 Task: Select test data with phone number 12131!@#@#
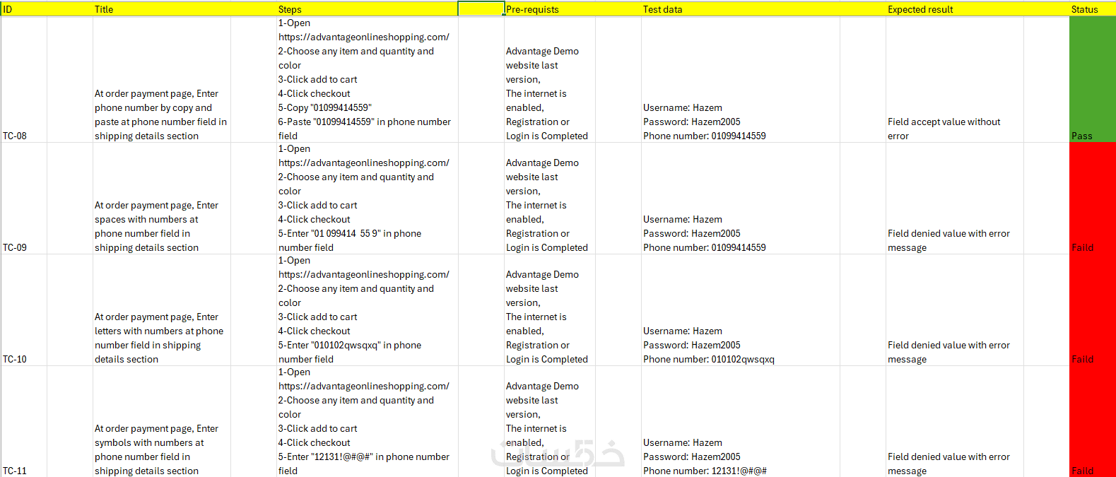coord(740,422)
